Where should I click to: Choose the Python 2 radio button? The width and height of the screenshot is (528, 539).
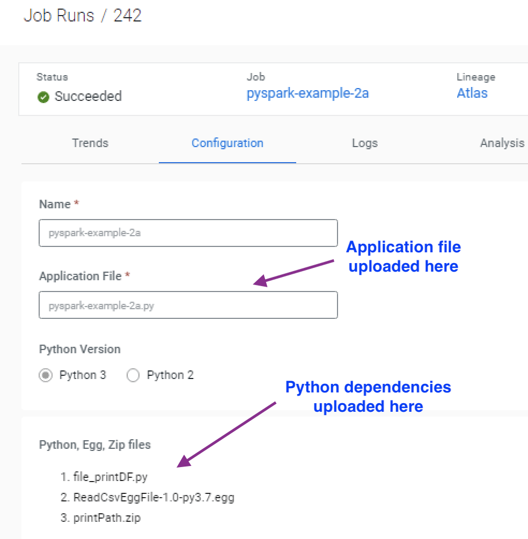[x=133, y=375]
